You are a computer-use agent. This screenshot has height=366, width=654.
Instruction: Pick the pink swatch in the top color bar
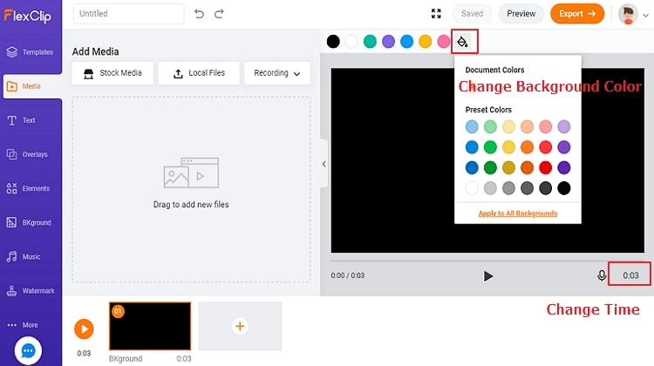pos(443,42)
